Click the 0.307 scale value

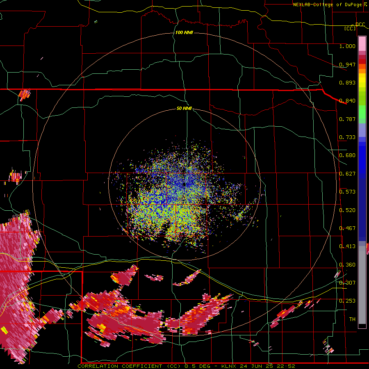347,282
